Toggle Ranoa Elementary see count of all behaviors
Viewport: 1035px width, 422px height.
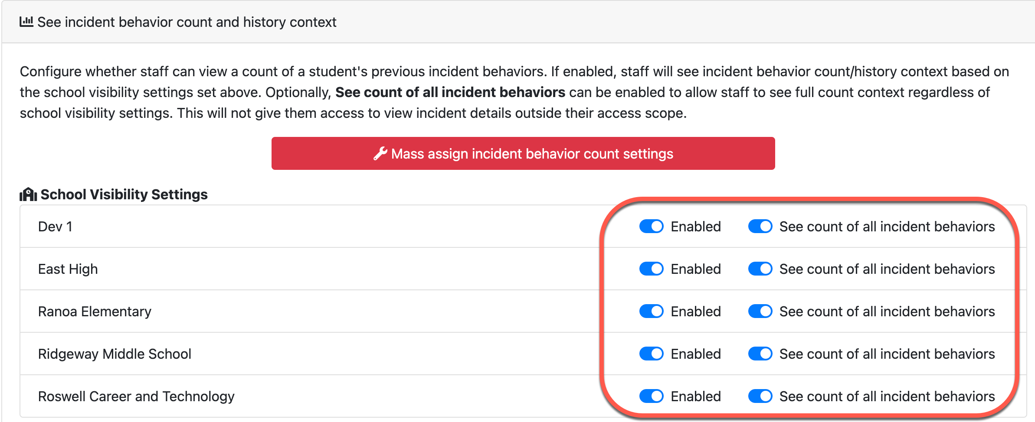760,312
